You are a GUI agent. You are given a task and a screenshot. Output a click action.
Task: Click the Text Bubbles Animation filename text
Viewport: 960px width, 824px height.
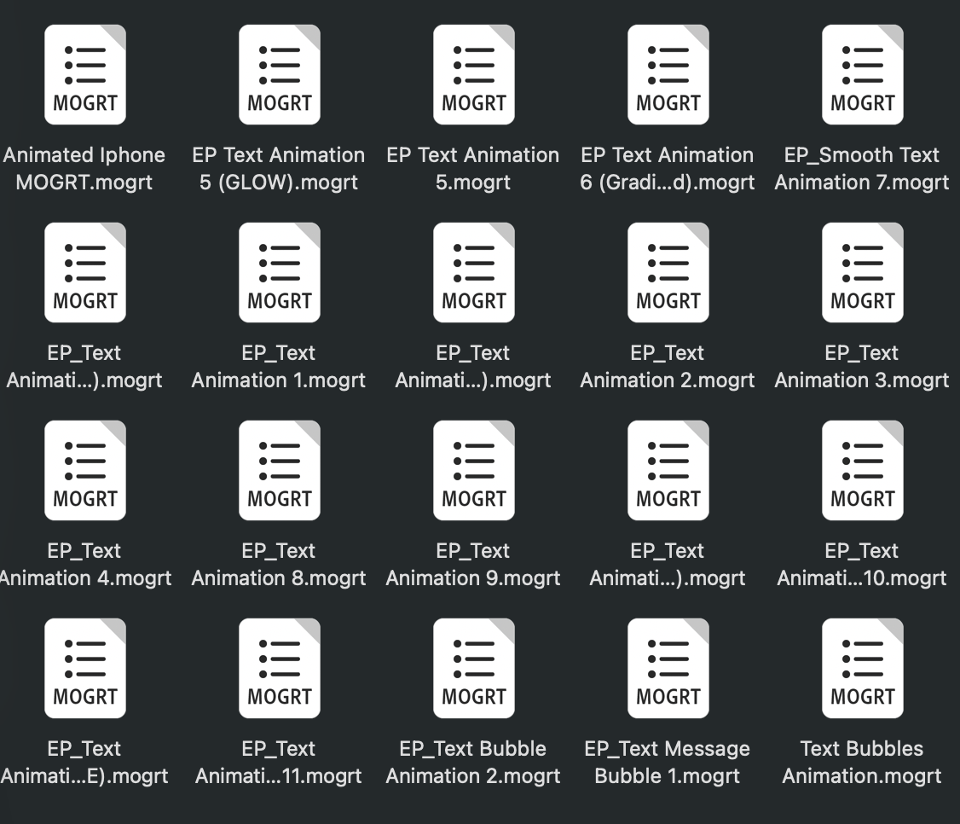(x=863, y=762)
